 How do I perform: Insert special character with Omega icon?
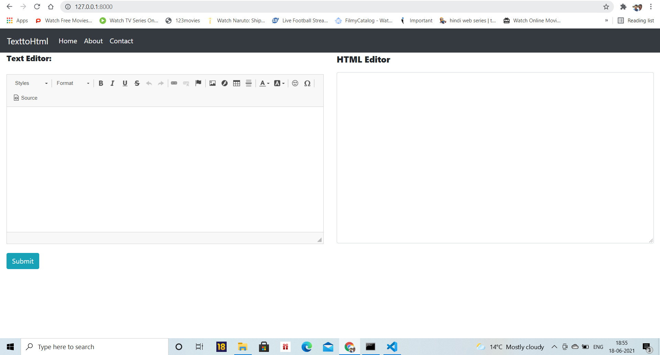pos(307,83)
